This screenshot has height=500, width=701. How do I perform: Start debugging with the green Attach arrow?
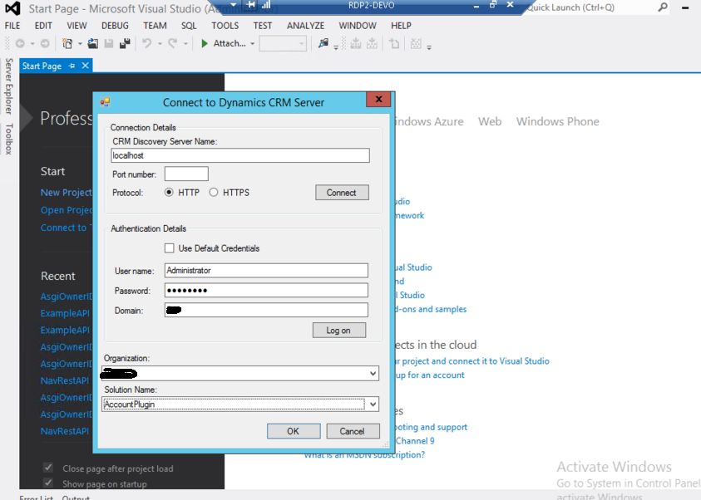click(x=205, y=43)
